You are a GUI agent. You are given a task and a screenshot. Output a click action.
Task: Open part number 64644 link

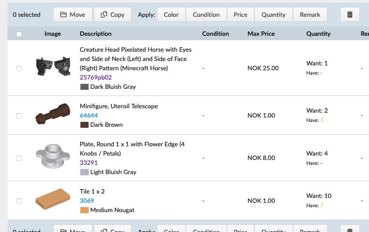tap(88, 115)
